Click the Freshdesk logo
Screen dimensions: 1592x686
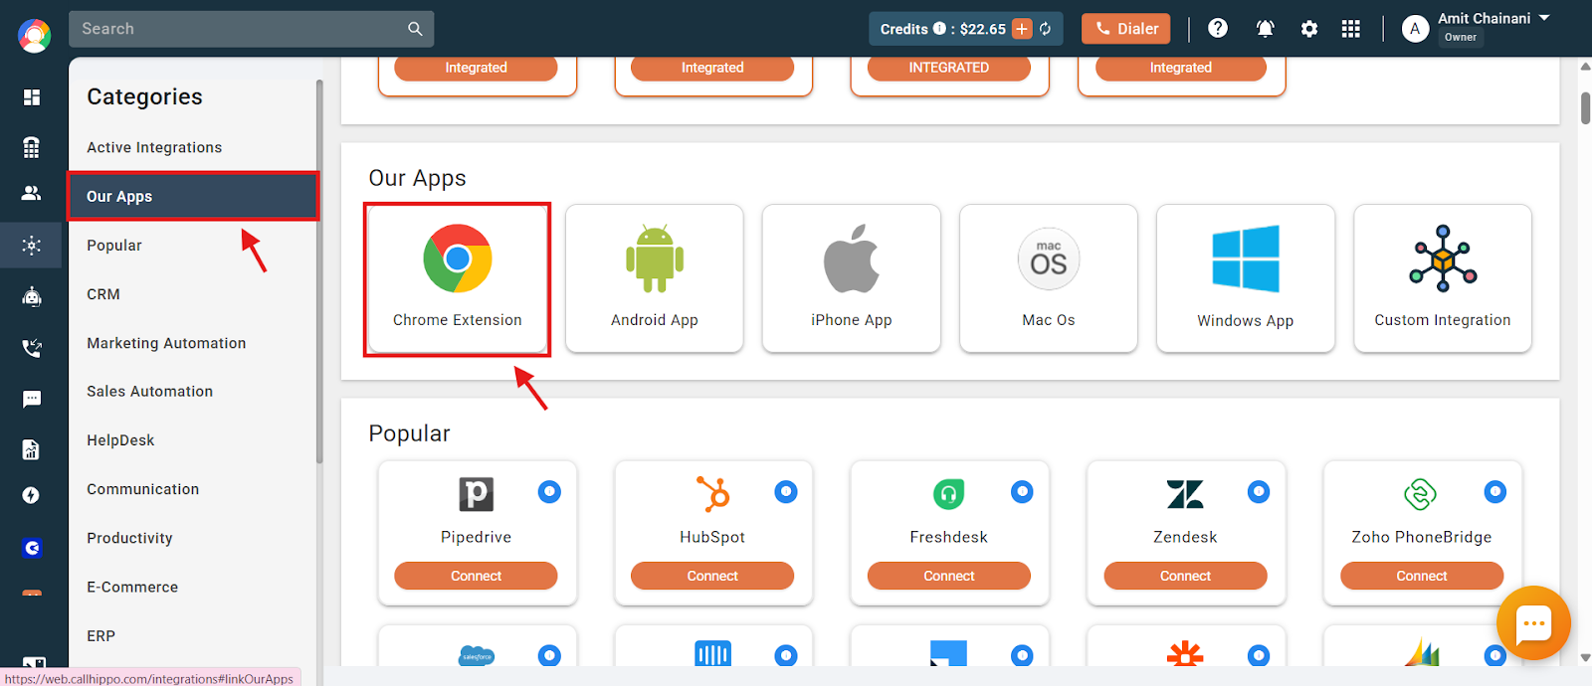tap(948, 494)
